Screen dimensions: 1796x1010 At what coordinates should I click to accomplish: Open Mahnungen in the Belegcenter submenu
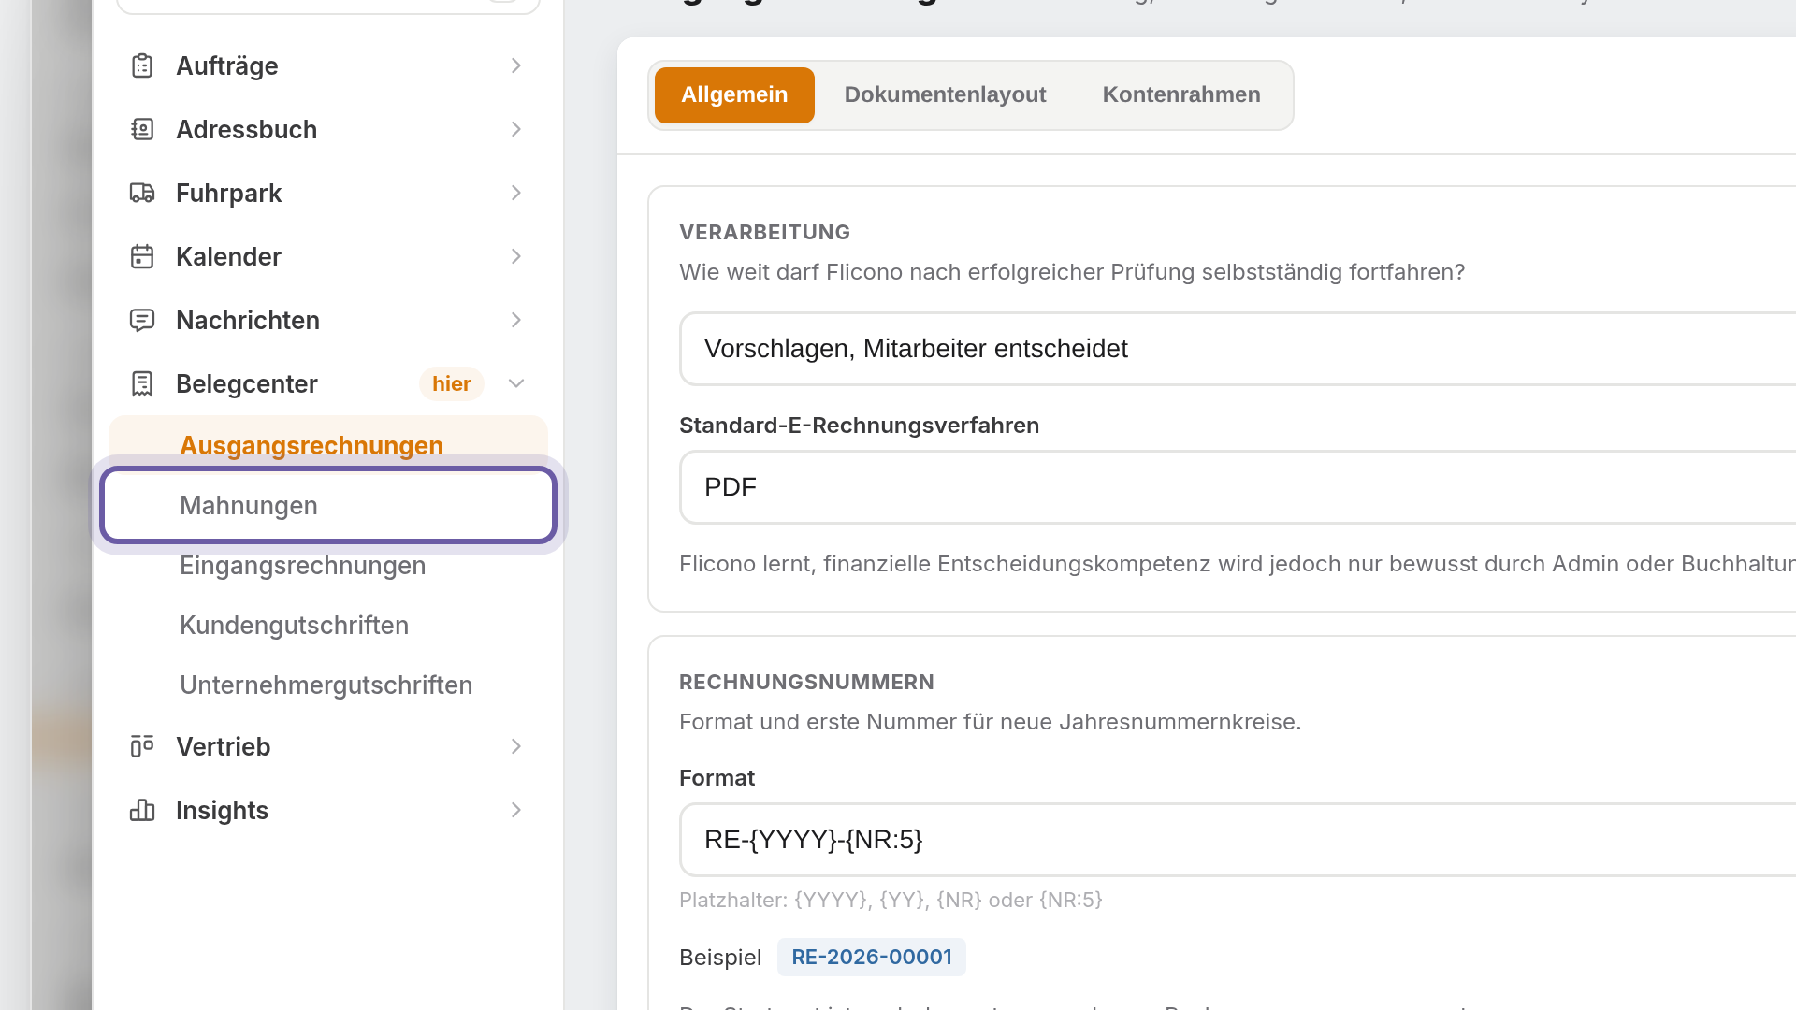coord(328,505)
